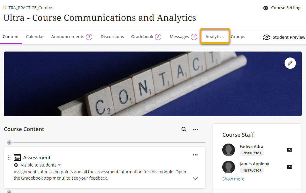
Task: Expand the Assessment folder chevron
Action: [195, 178]
